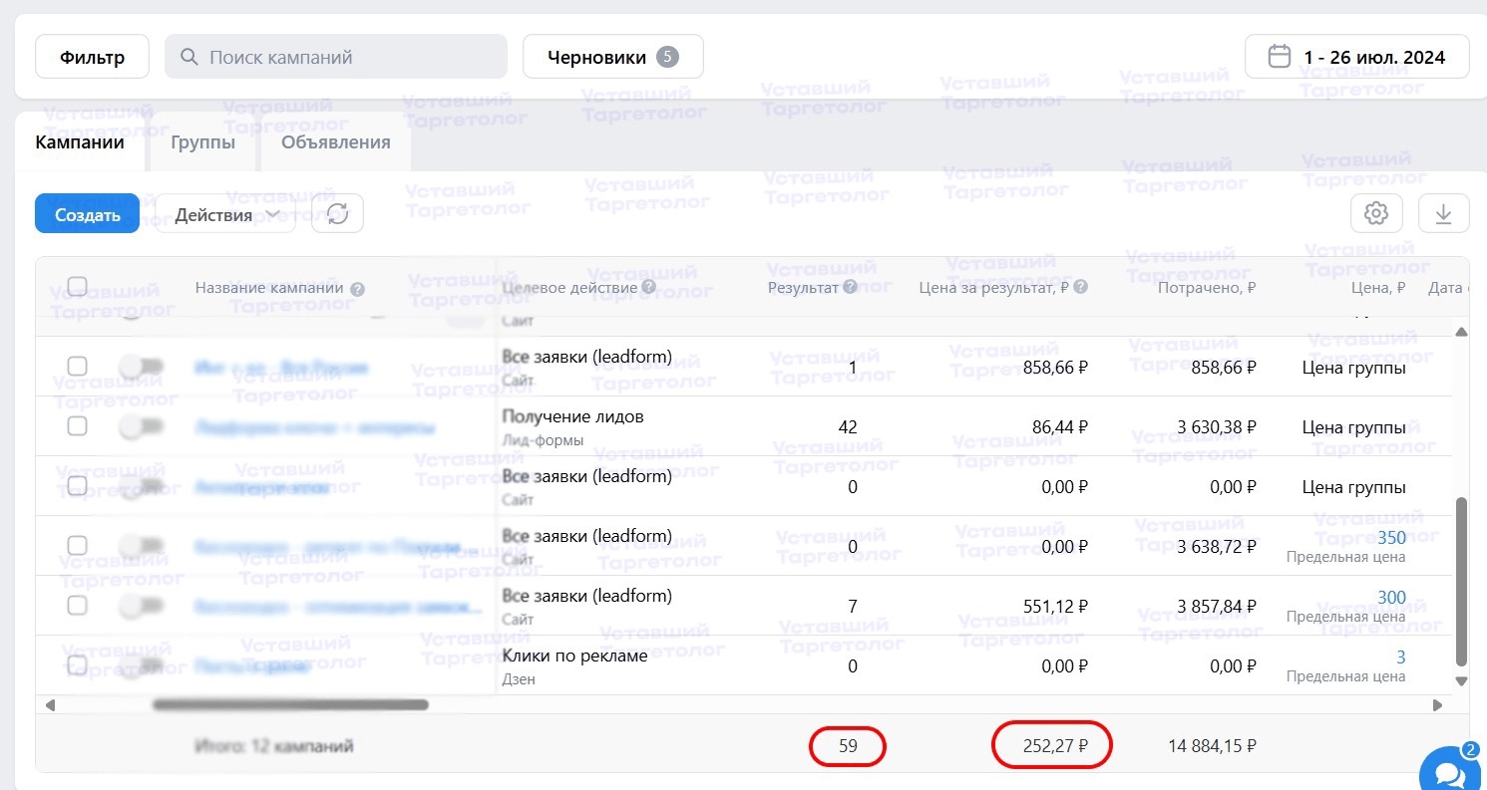Tick the select-all checkbox in table header

(77, 287)
